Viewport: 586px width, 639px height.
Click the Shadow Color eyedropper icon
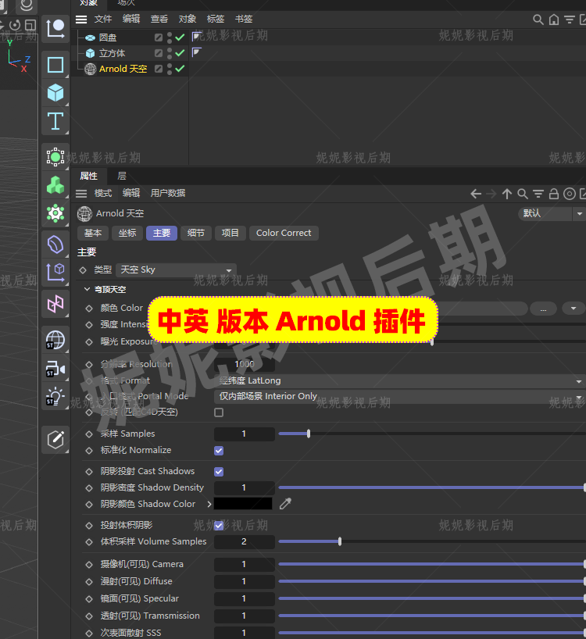[x=285, y=504]
